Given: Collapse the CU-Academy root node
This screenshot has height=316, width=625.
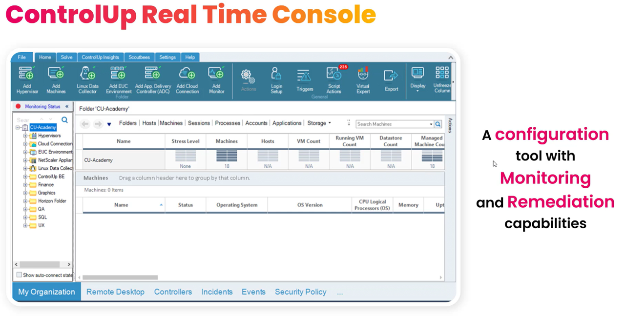Looking at the screenshot, I should pos(18,128).
